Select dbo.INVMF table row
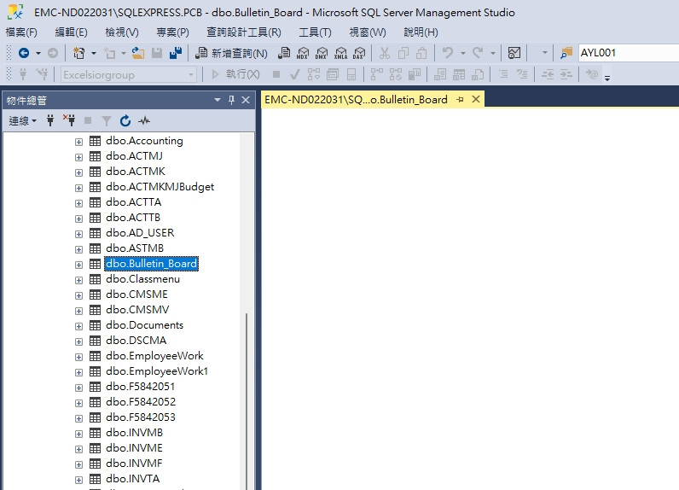Image resolution: width=679 pixels, height=490 pixels. [x=134, y=464]
